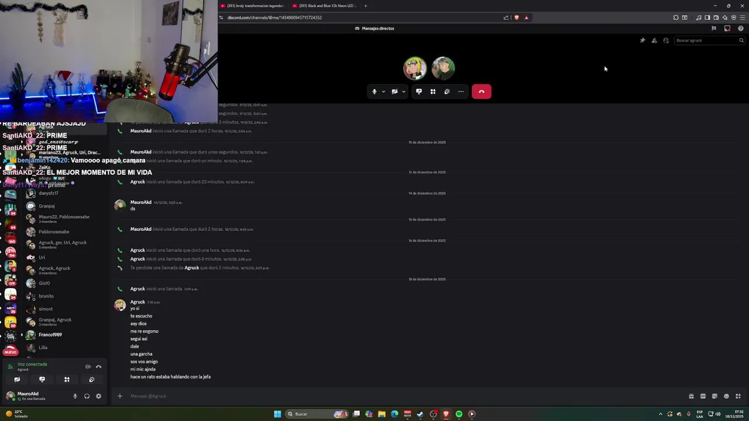Open Discord inbox icon
Image resolution: width=749 pixels, height=421 pixels.
pyautogui.click(x=727, y=28)
